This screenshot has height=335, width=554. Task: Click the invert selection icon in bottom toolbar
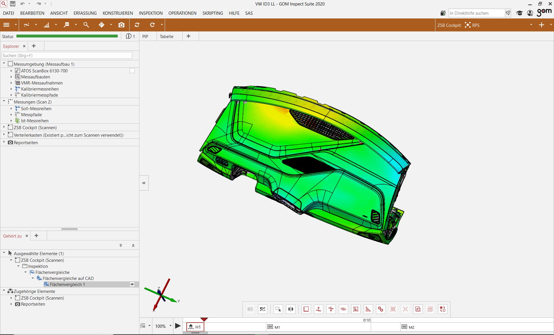[443, 309]
